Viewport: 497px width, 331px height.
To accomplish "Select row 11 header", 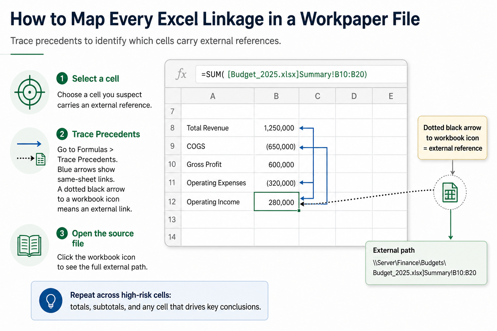I will click(173, 182).
